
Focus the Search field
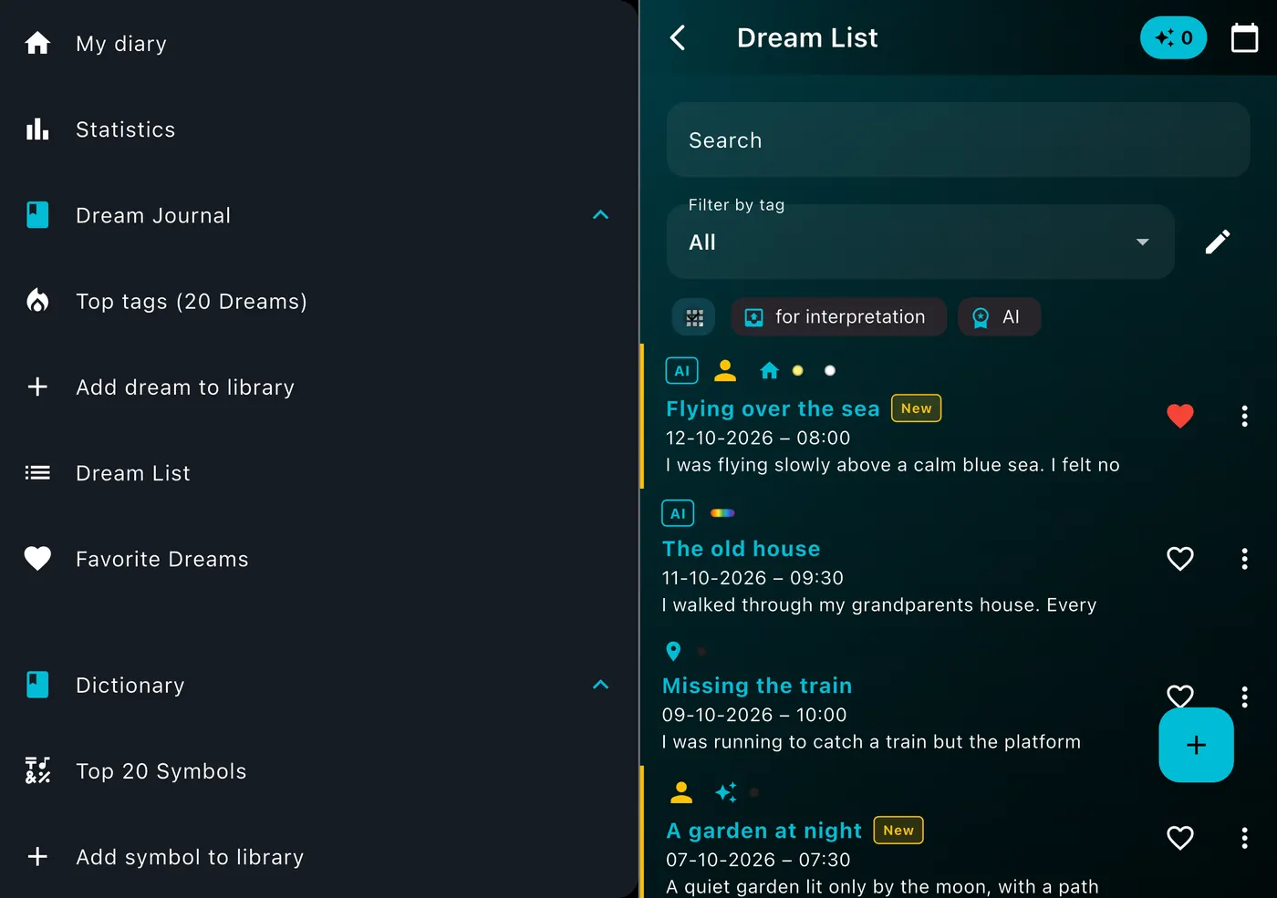point(958,139)
